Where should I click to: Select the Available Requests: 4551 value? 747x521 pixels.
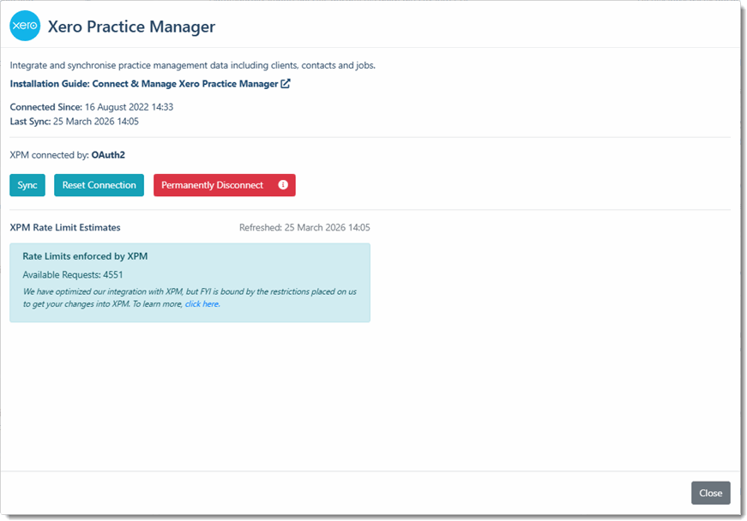[73, 274]
